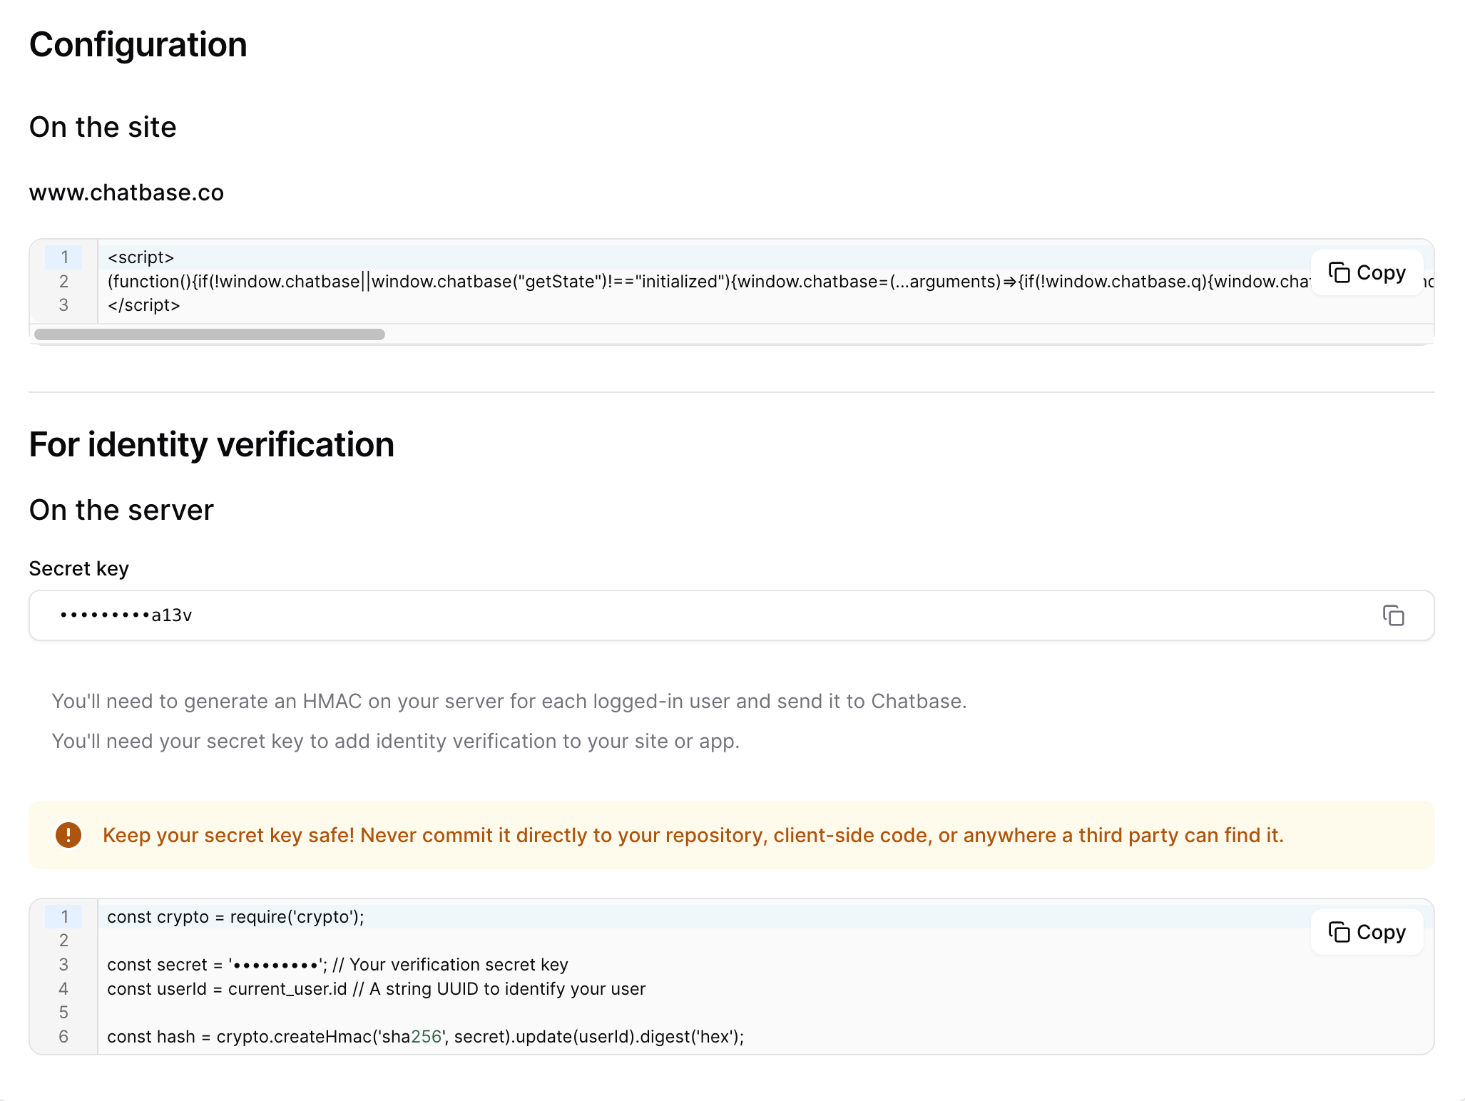Click the Secret key label
The width and height of the screenshot is (1465, 1101).
(x=79, y=568)
